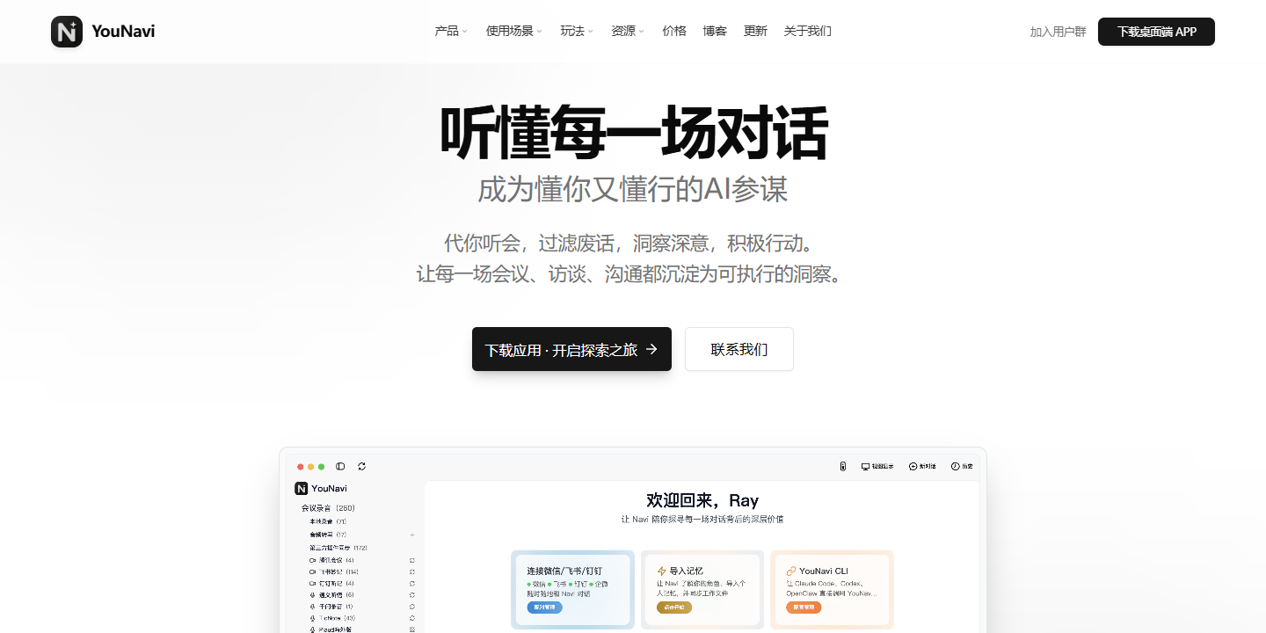
Task: Click the refresh icon beside sidebar toggle
Action: pos(361,466)
